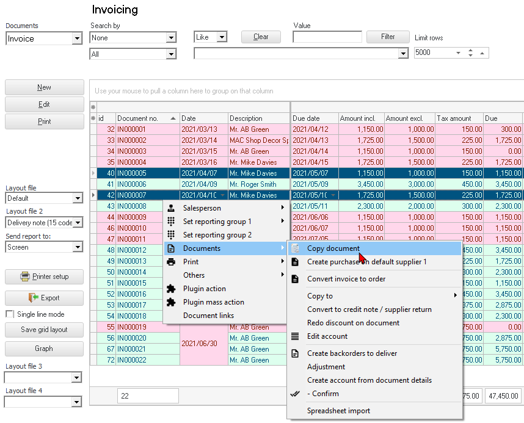Select Convert to credit note / supplier return
The image size is (524, 423).
[369, 309]
